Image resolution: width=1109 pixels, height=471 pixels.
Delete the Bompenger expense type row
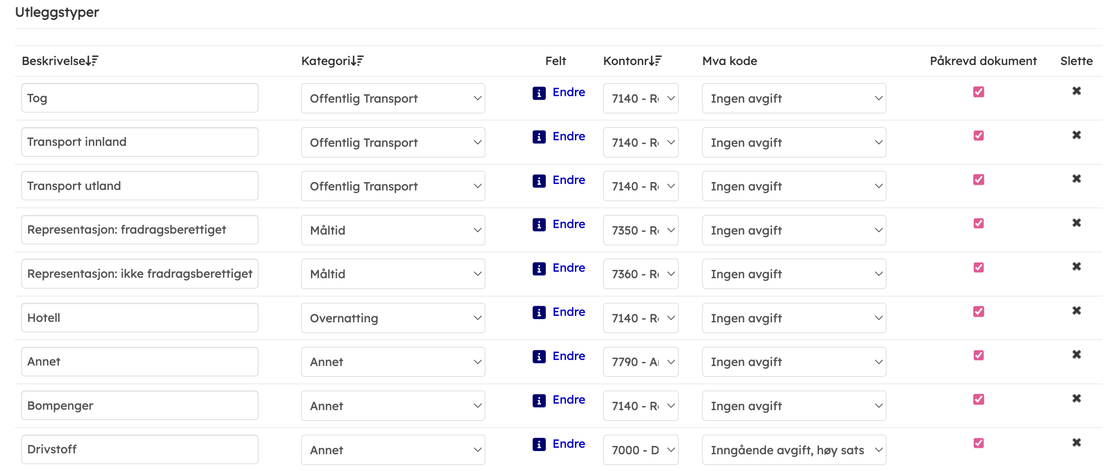pos(1076,399)
